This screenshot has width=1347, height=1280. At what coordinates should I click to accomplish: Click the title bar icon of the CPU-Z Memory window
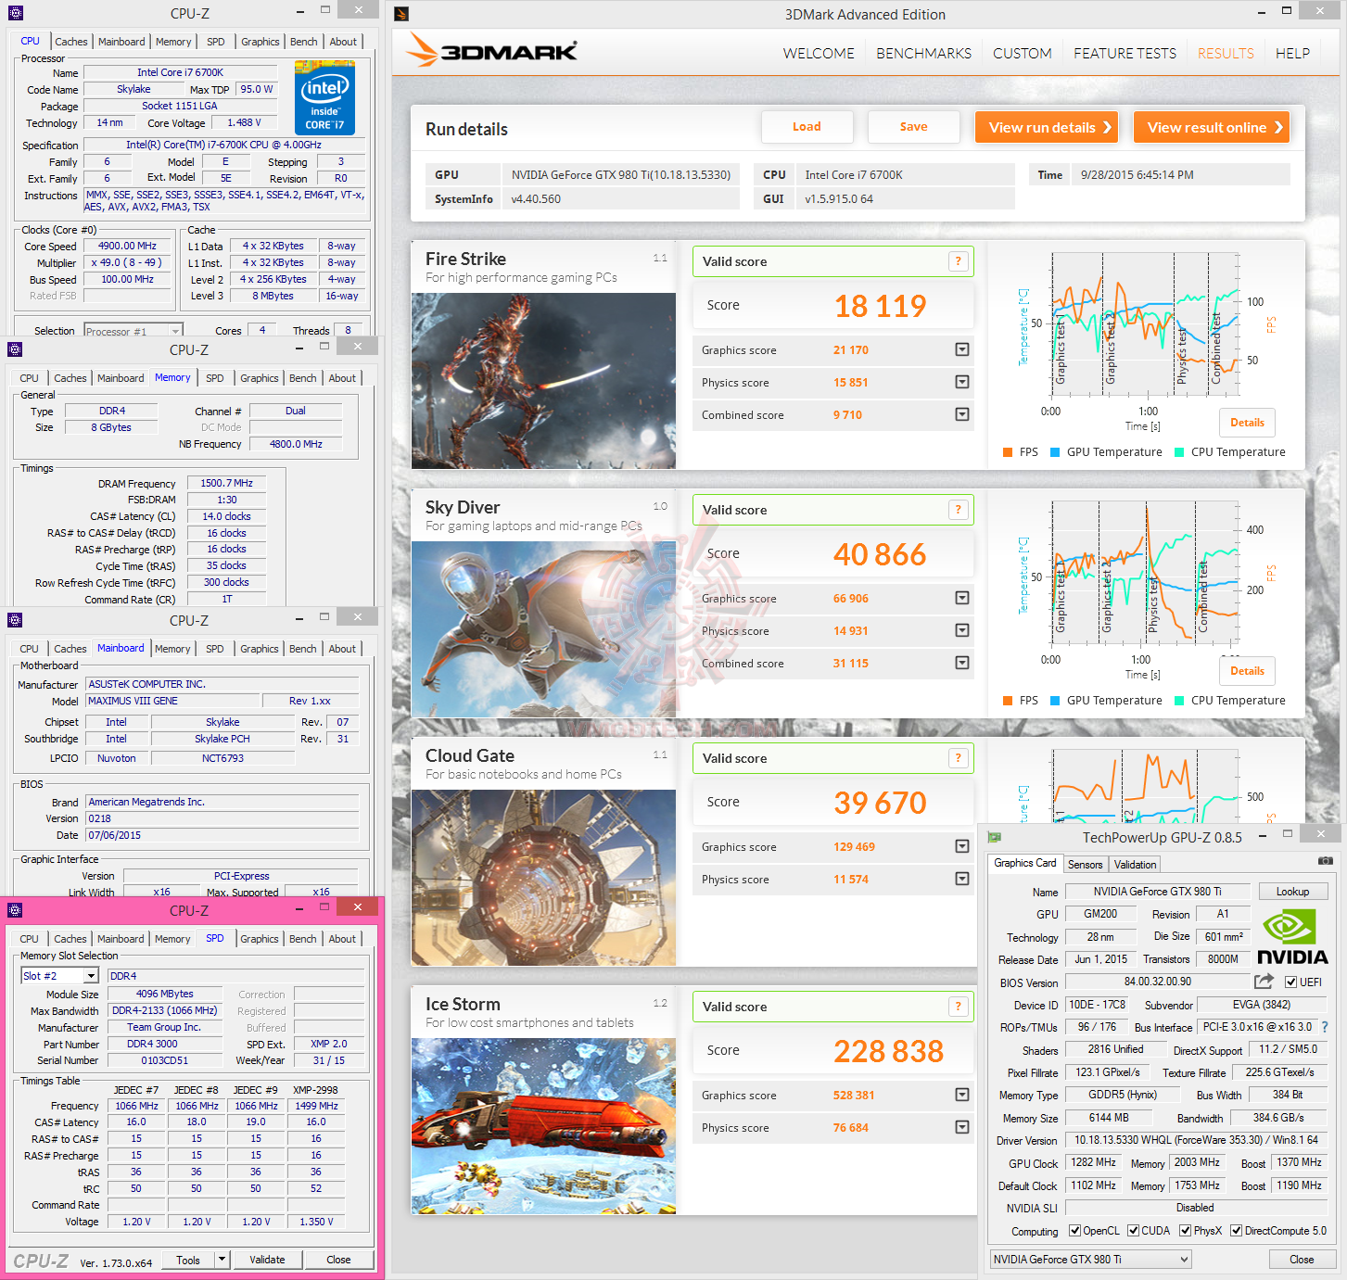click(x=15, y=349)
